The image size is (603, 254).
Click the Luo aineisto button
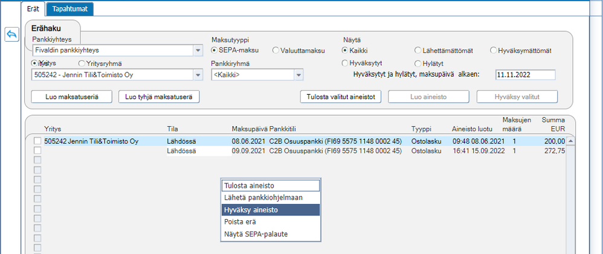coord(428,97)
